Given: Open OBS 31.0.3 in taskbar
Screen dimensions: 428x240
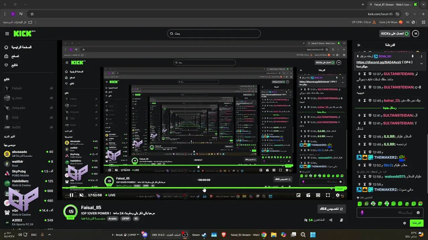Looking at the screenshot, I should [x=170, y=235].
